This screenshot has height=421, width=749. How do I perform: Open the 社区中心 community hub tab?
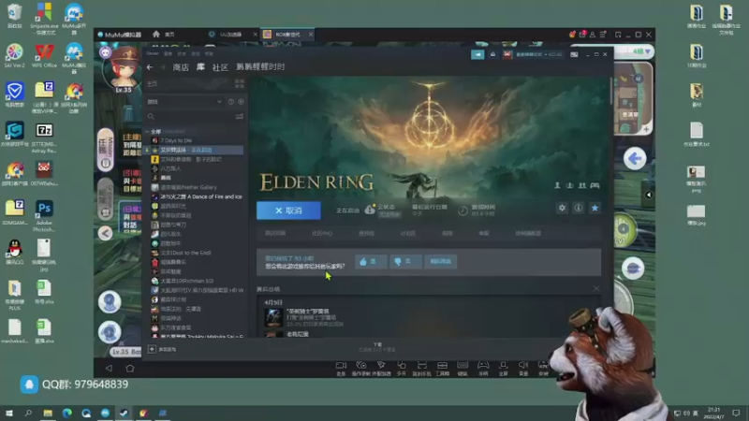(x=322, y=233)
